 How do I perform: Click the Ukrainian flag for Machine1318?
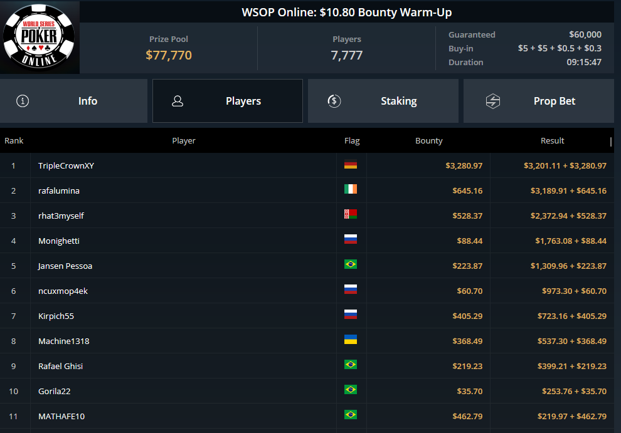coord(351,340)
